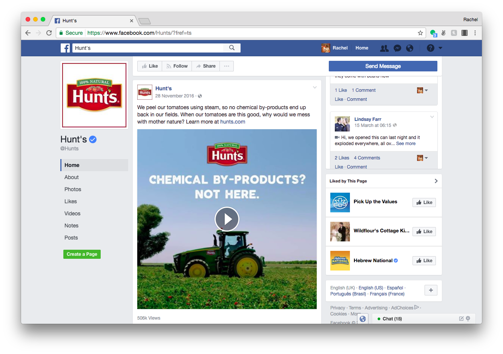
Task: Click the Hunt's post author name
Action: click(x=164, y=88)
